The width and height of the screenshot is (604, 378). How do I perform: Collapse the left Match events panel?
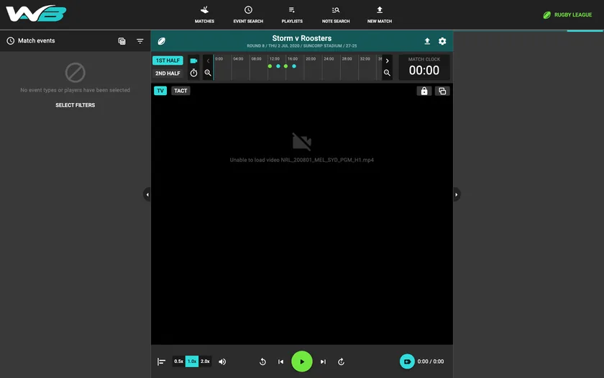pyautogui.click(x=147, y=194)
